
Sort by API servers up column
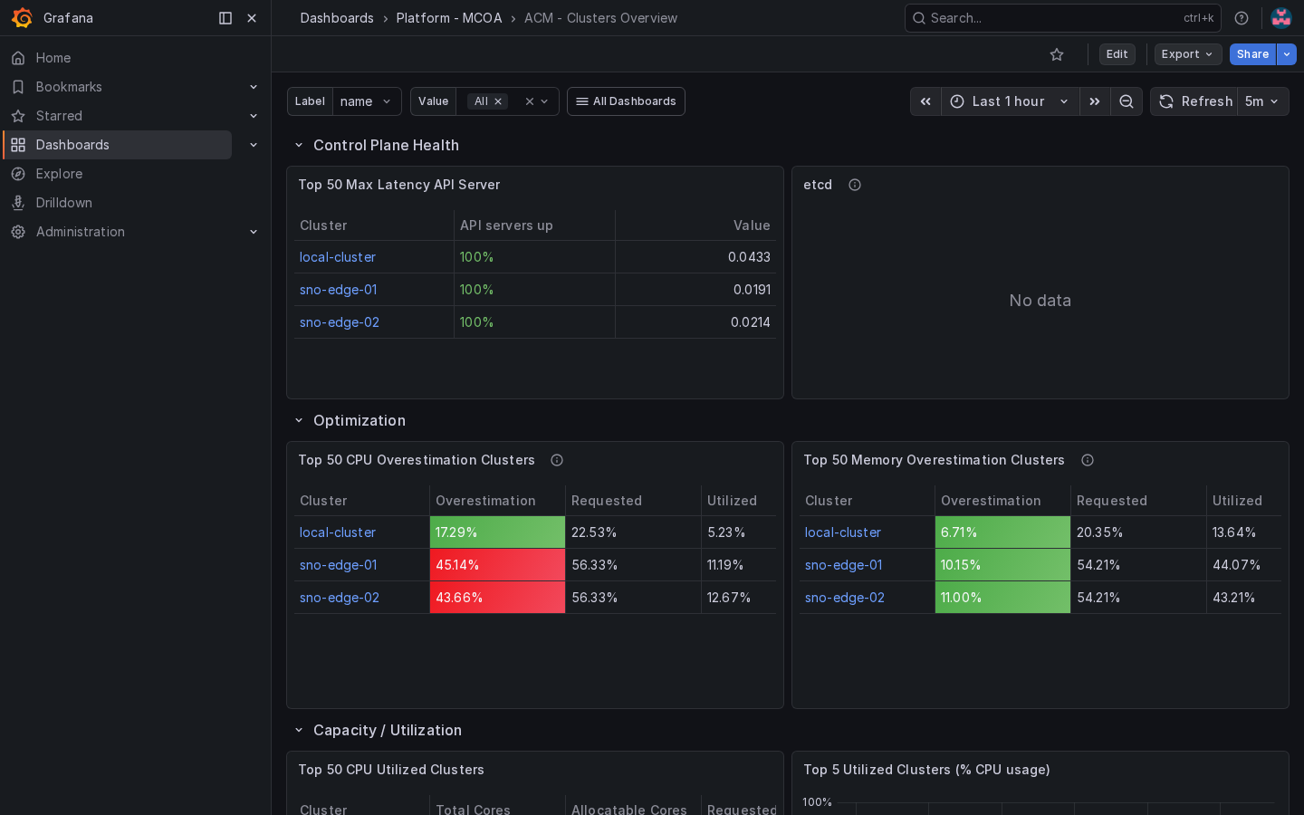[x=506, y=225]
